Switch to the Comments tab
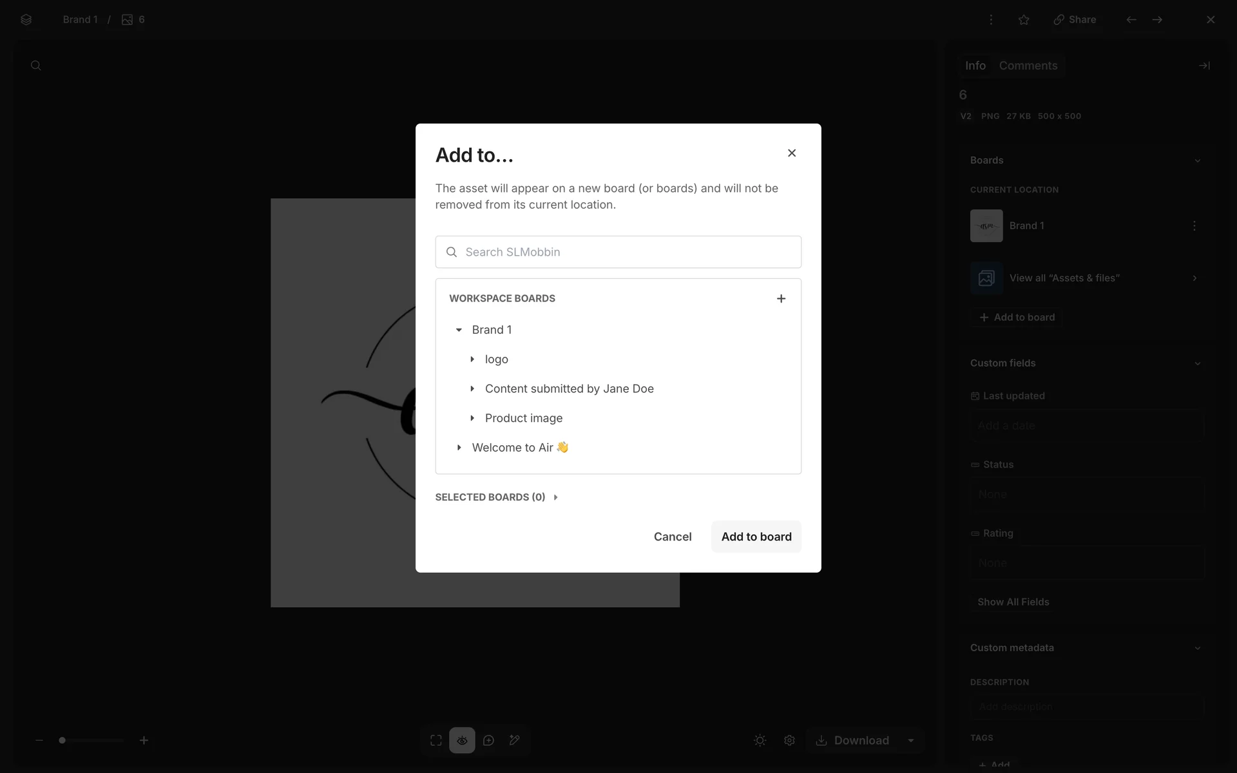The image size is (1237, 773). (x=1028, y=66)
